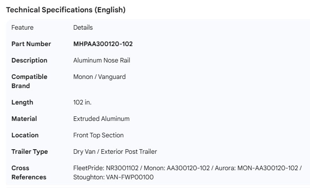Select the Material row label
The image size is (310, 188).
pyautogui.click(x=24, y=119)
